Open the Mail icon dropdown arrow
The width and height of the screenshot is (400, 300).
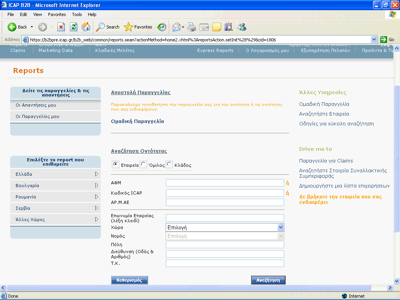point(183,27)
